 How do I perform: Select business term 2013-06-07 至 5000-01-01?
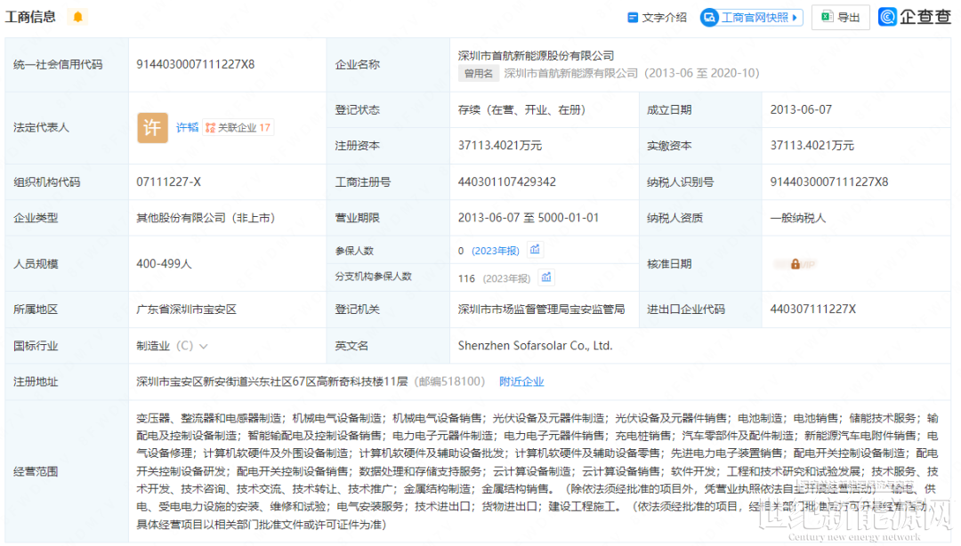point(529,218)
